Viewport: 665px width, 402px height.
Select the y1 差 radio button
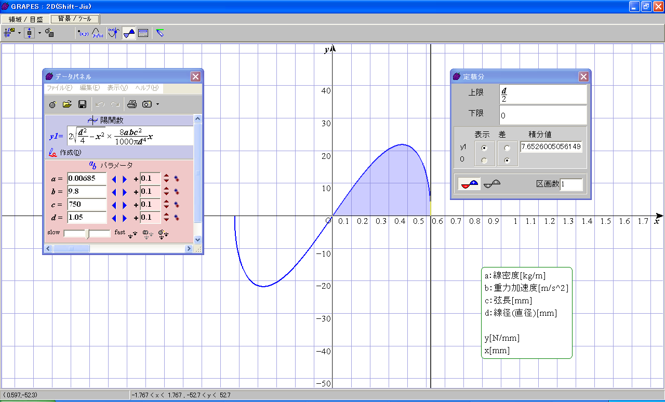(507, 148)
